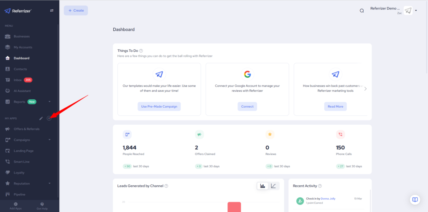This screenshot has width=428, height=212.
Task: Open Get Help in sidebar footer
Action: [x=42, y=204]
